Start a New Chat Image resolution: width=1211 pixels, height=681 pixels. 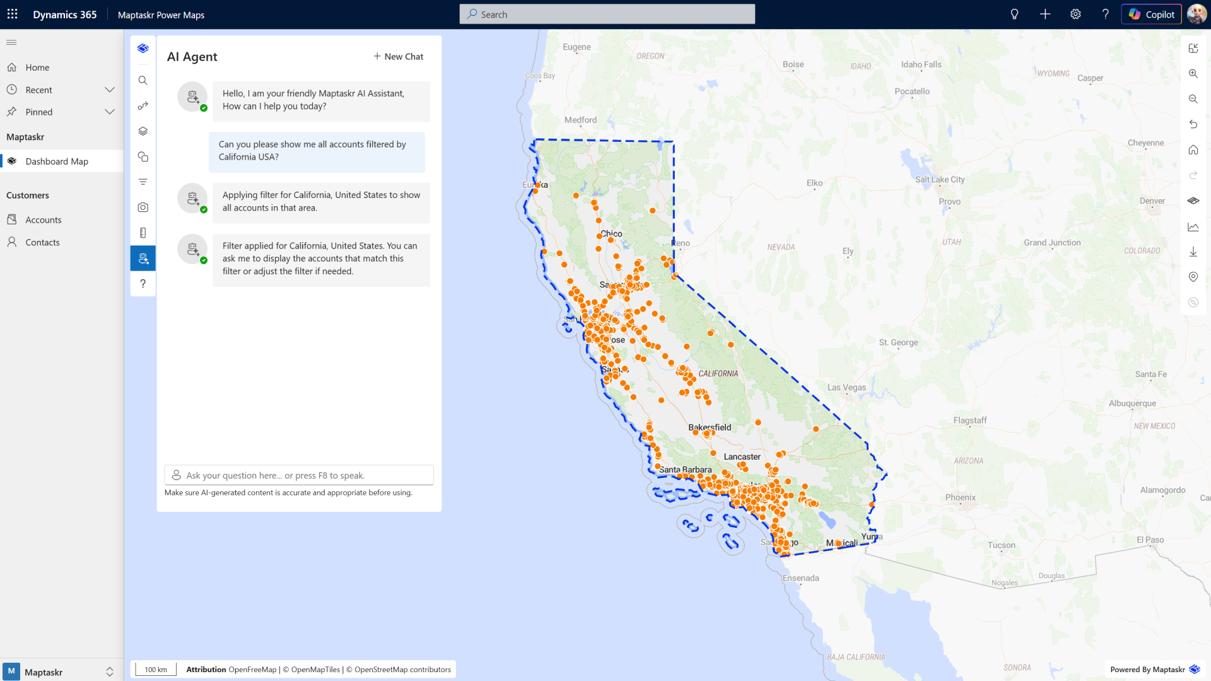coord(398,57)
